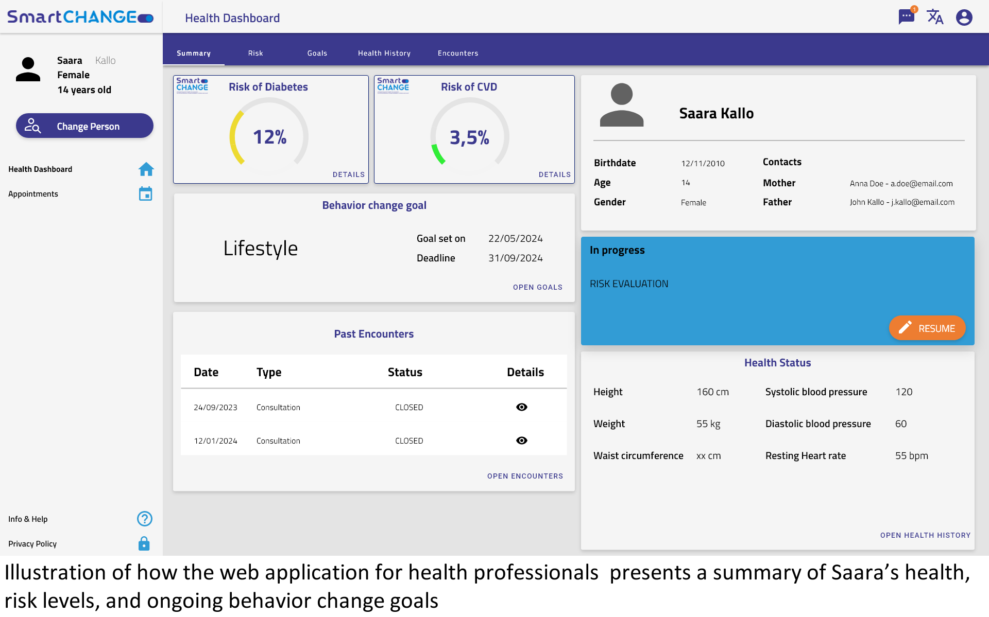
Task: Open Details of the Risk of Diabetes card
Action: coord(348,174)
